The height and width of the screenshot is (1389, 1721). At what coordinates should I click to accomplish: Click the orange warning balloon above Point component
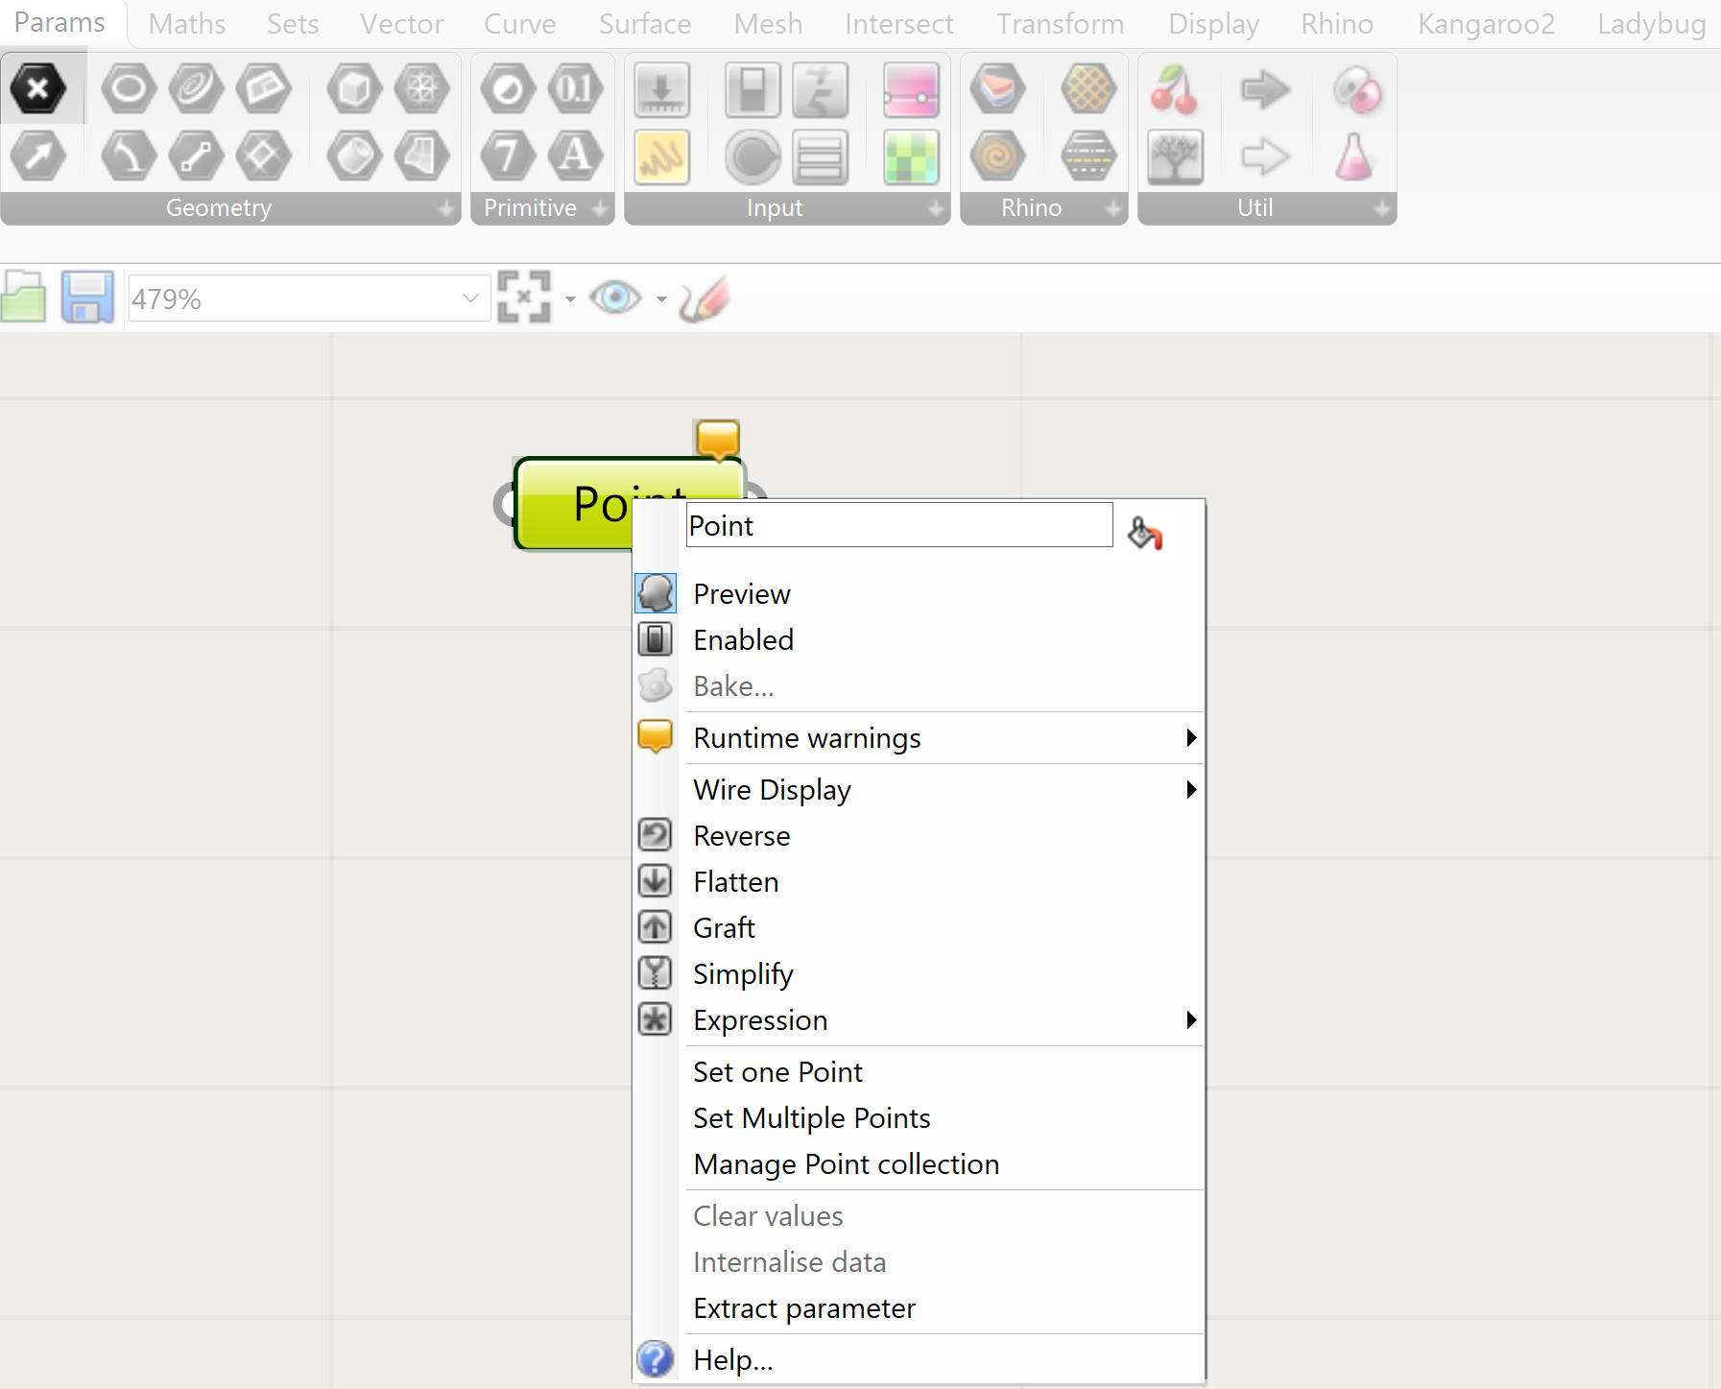(717, 439)
